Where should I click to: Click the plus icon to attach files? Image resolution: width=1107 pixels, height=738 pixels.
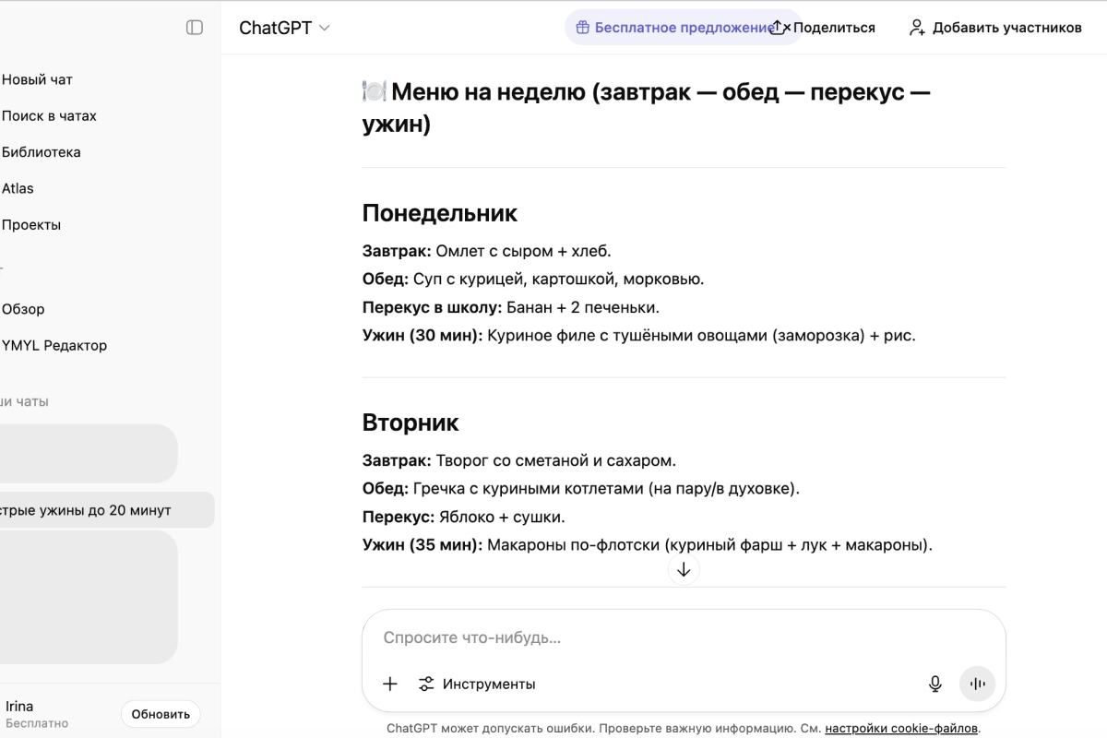tap(389, 684)
